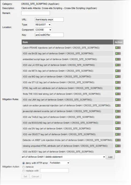The image size is (131, 185).
Task: Select the XSS via LINK tag rule text
Action: click(x=57, y=100)
